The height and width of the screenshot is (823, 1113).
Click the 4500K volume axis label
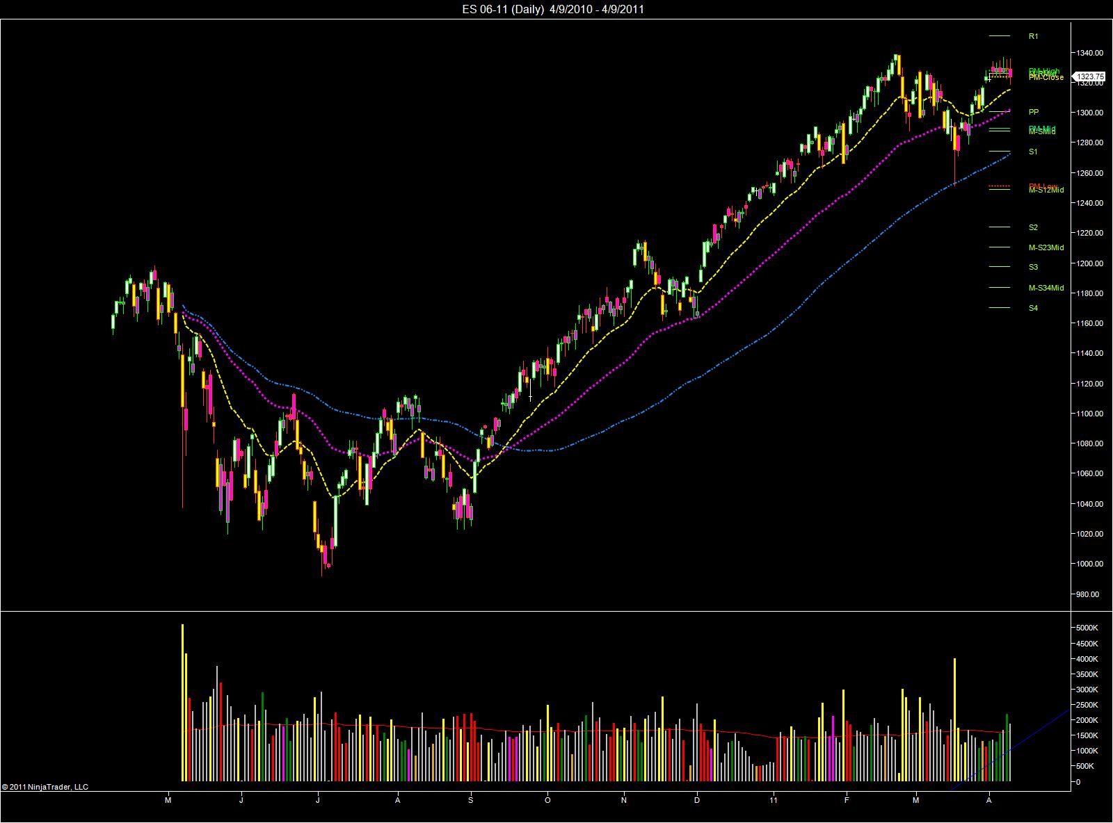click(1087, 644)
